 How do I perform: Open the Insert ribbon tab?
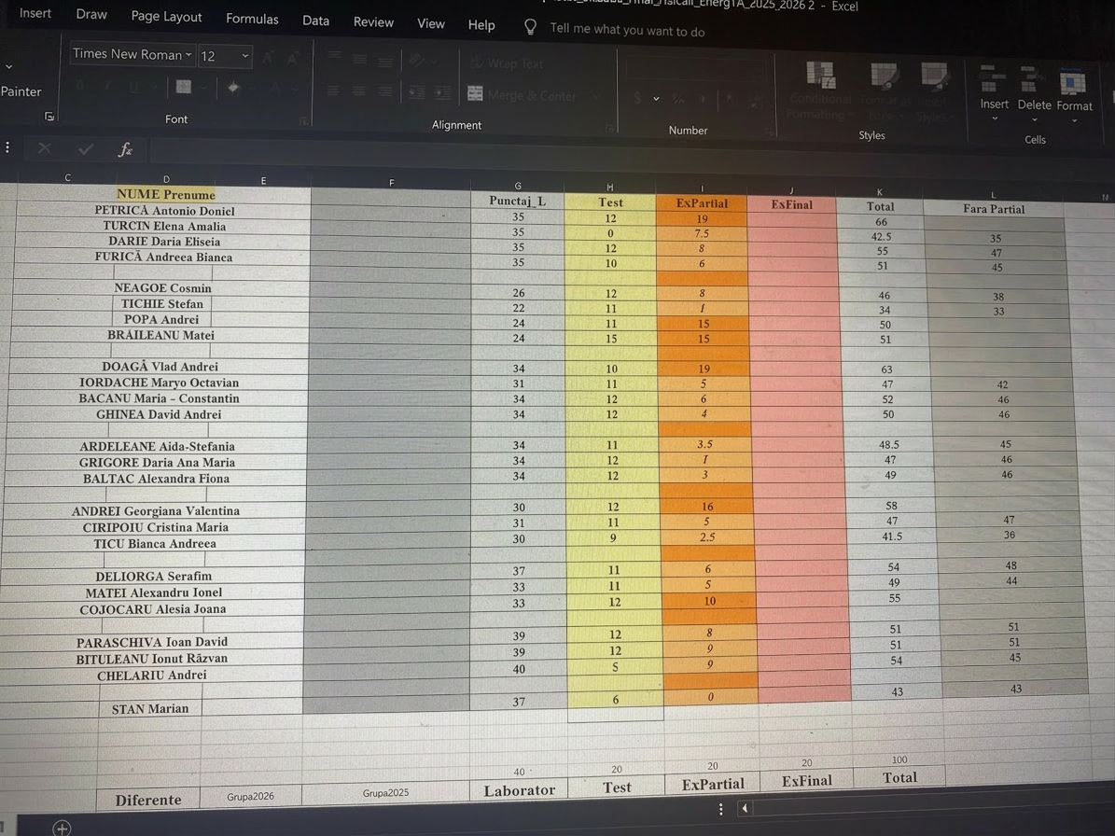pos(35,13)
